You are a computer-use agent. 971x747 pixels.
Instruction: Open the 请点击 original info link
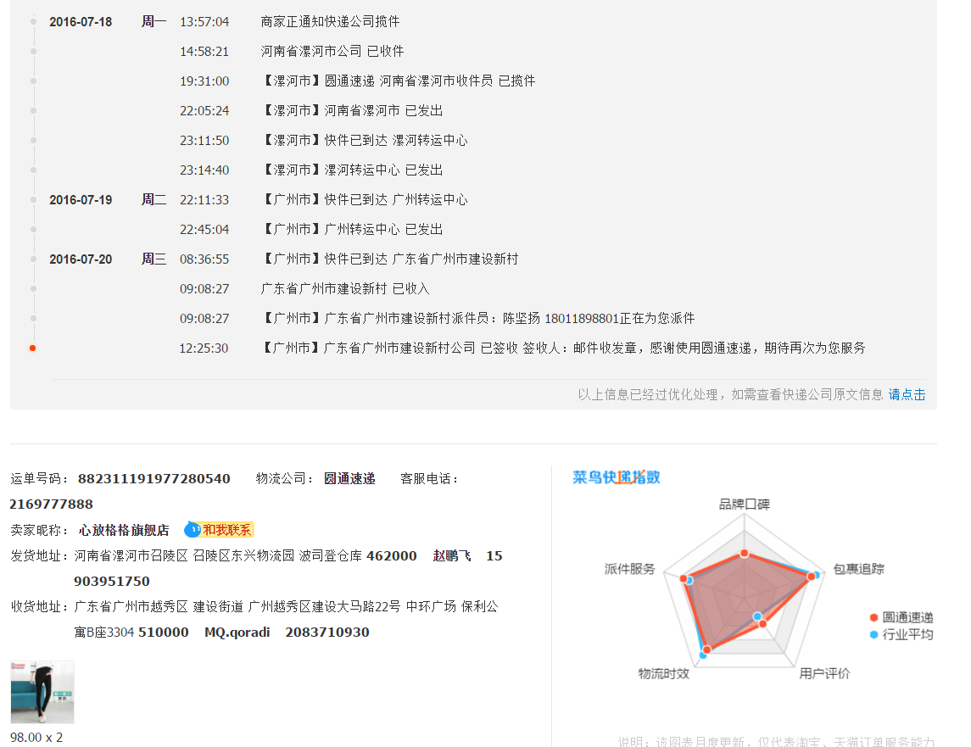click(907, 394)
